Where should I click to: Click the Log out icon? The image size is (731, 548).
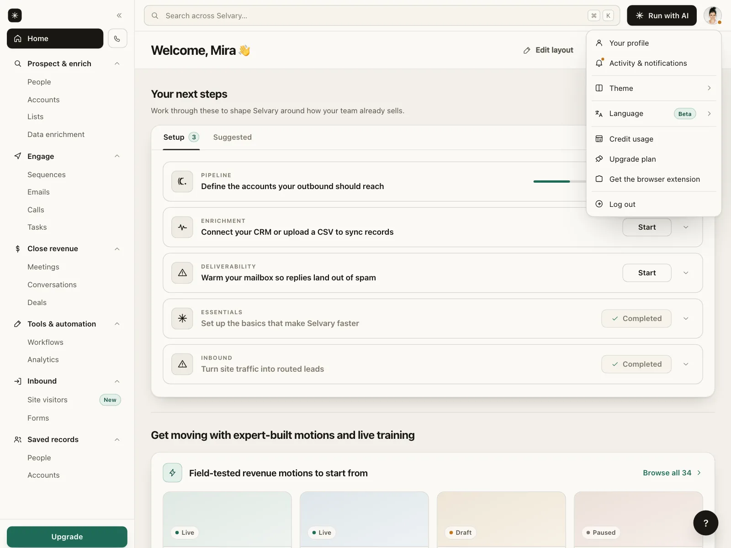tap(599, 204)
